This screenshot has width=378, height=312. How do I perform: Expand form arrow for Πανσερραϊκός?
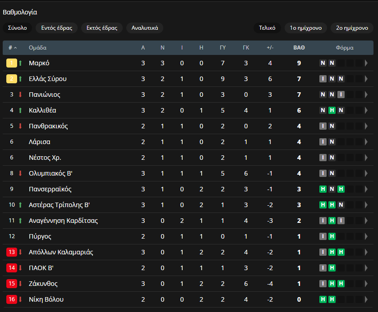tap(366, 189)
